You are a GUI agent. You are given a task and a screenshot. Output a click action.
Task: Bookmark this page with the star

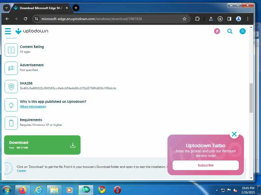pos(185,19)
